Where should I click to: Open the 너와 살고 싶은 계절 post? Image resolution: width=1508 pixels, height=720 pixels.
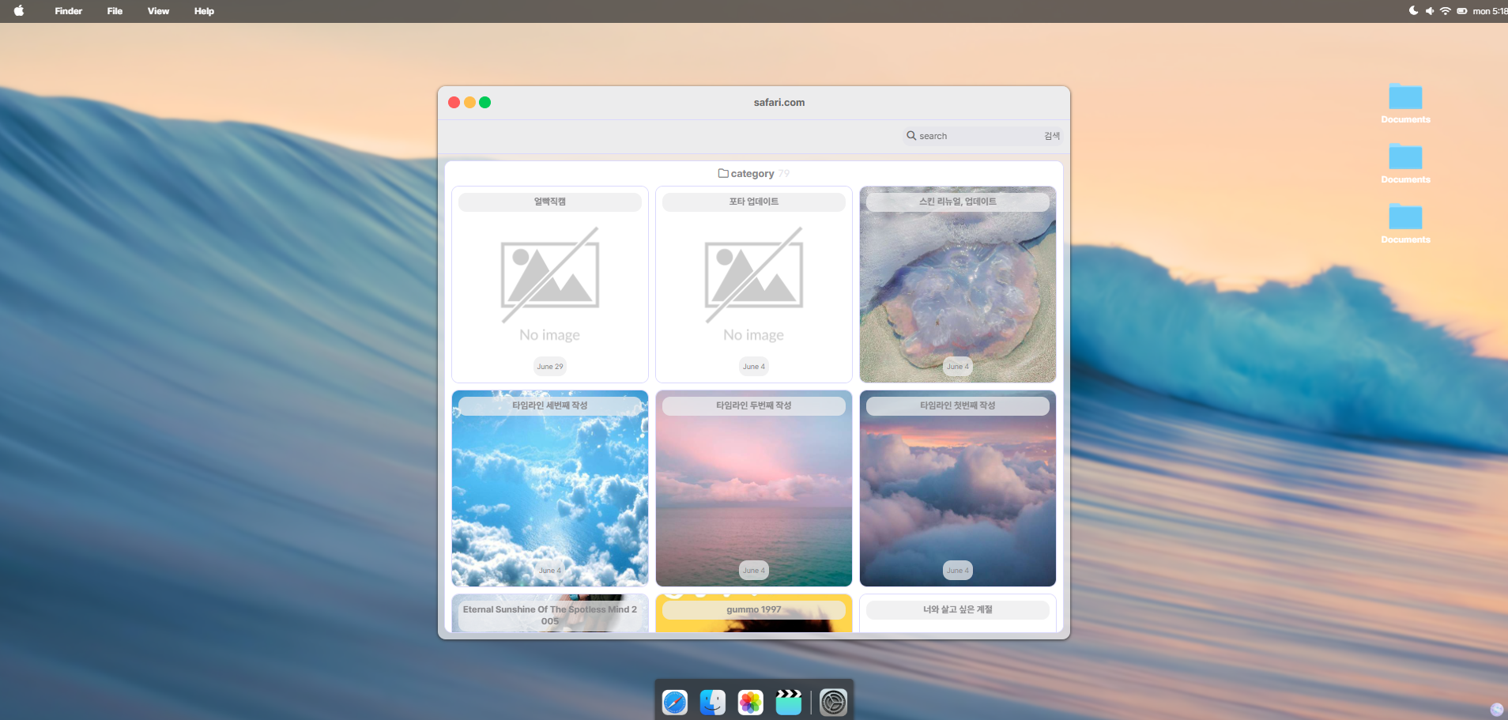coord(958,609)
